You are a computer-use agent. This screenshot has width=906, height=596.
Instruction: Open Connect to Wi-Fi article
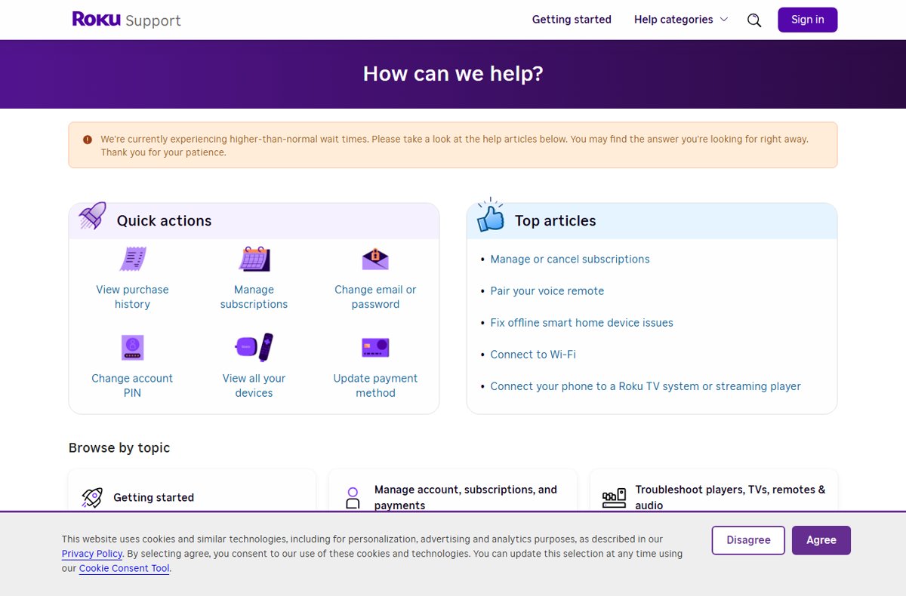533,354
